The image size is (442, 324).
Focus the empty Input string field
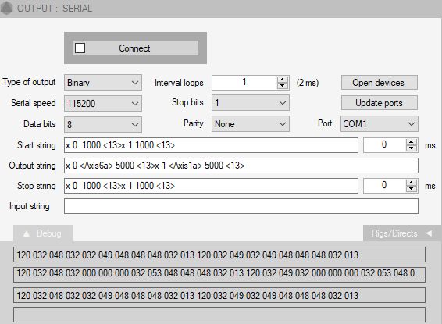pyautogui.click(x=241, y=206)
